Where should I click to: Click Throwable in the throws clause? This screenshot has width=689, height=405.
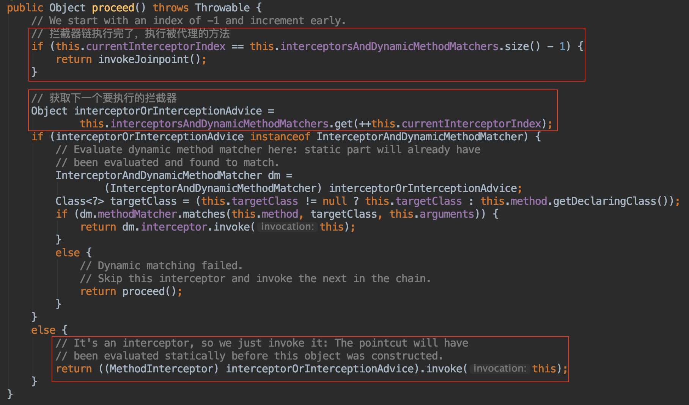(x=222, y=8)
